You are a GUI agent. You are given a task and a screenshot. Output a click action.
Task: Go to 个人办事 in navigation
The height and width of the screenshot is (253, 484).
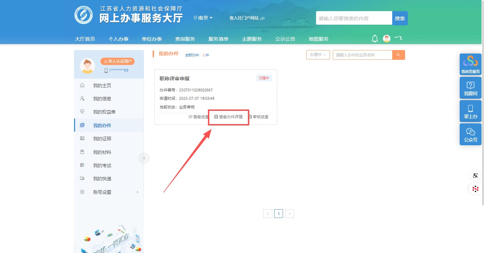click(118, 39)
